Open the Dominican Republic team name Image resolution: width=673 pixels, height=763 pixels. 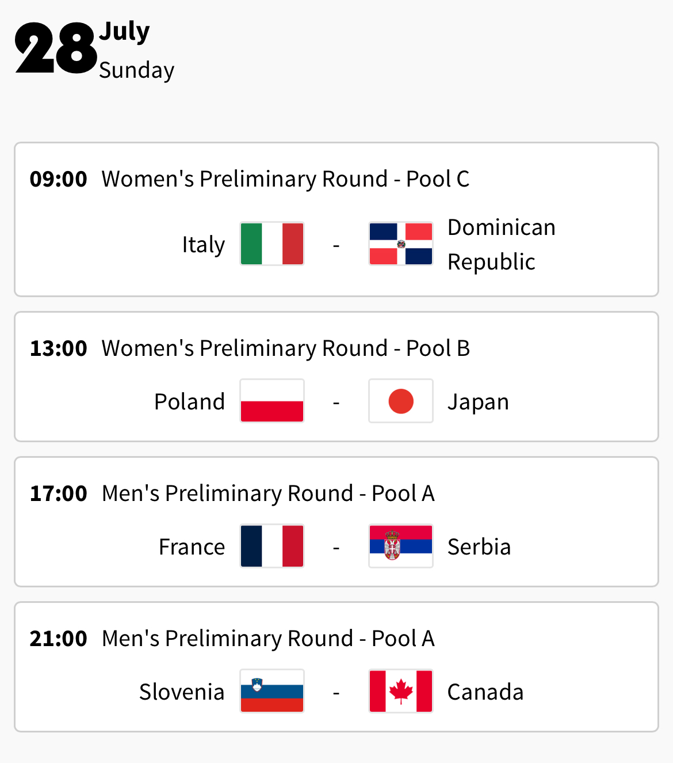click(501, 245)
